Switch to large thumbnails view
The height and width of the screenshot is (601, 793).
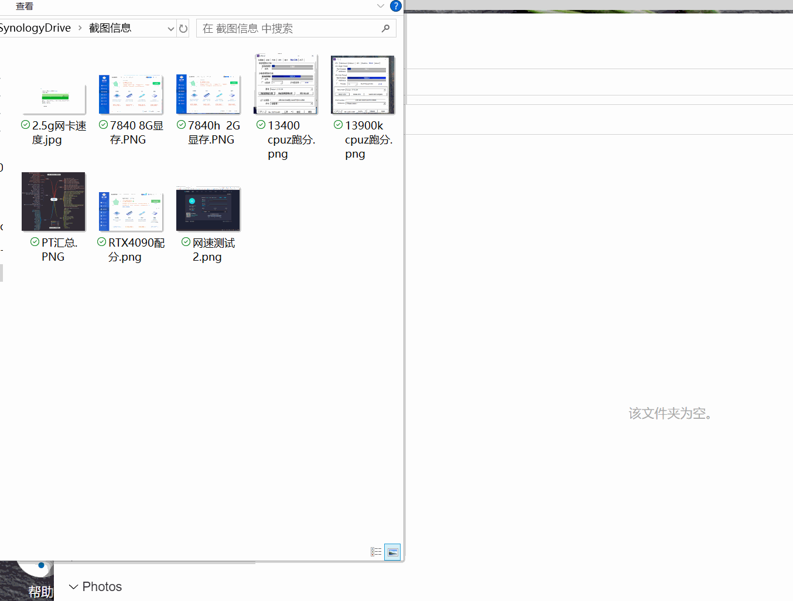tap(392, 552)
